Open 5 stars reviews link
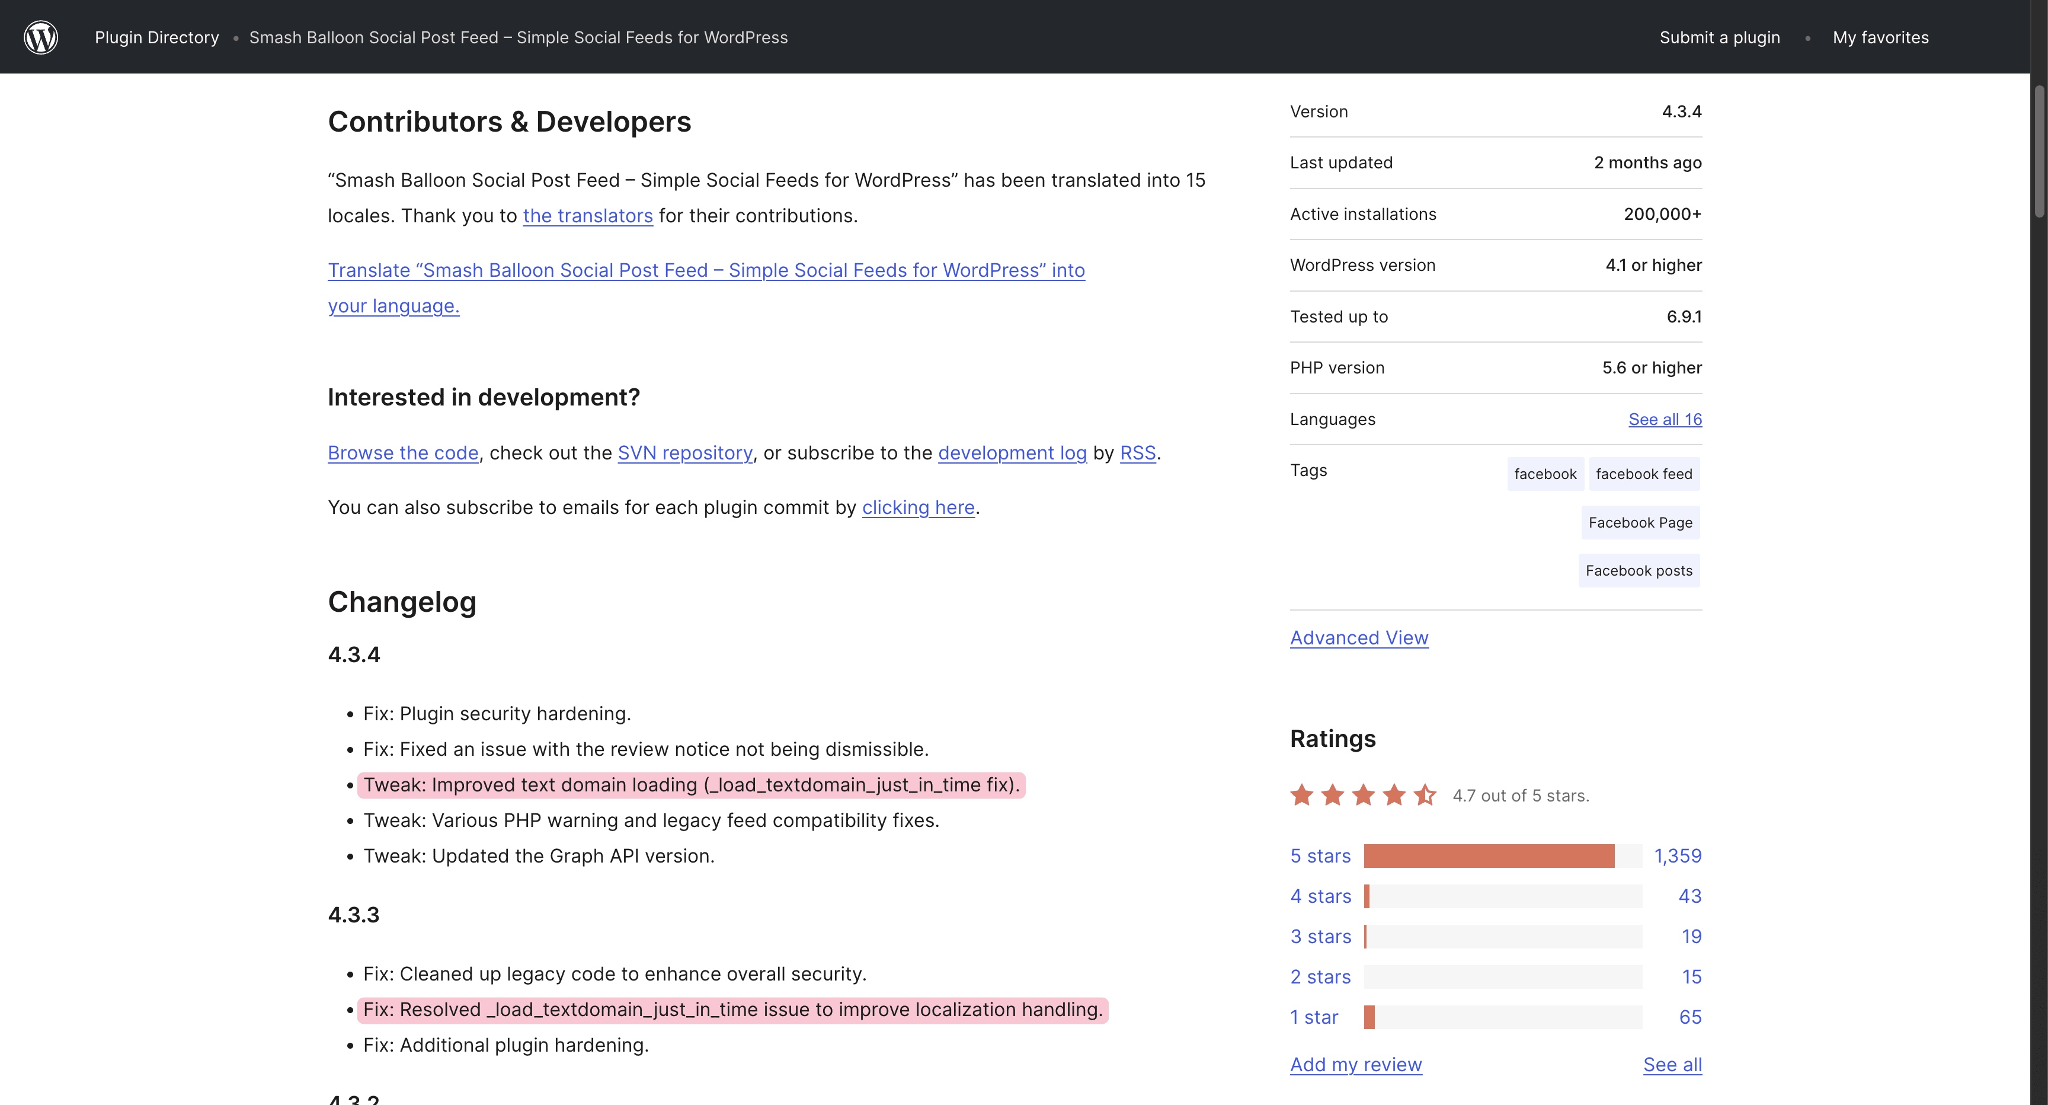This screenshot has width=2048, height=1105. click(x=1320, y=856)
